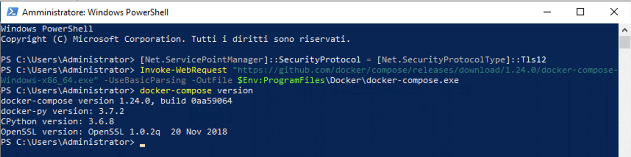
Task: Close the Administrator PowerShell window
Action: tap(613, 12)
